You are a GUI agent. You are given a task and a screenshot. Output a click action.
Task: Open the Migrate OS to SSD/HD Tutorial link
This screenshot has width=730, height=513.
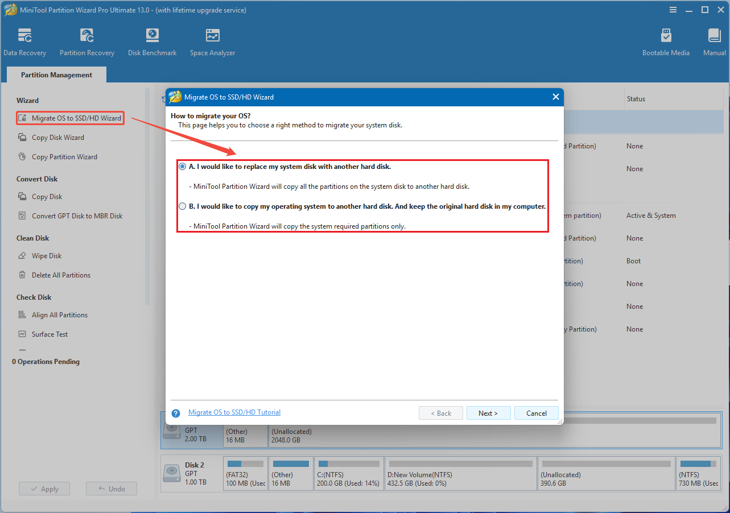(x=234, y=412)
